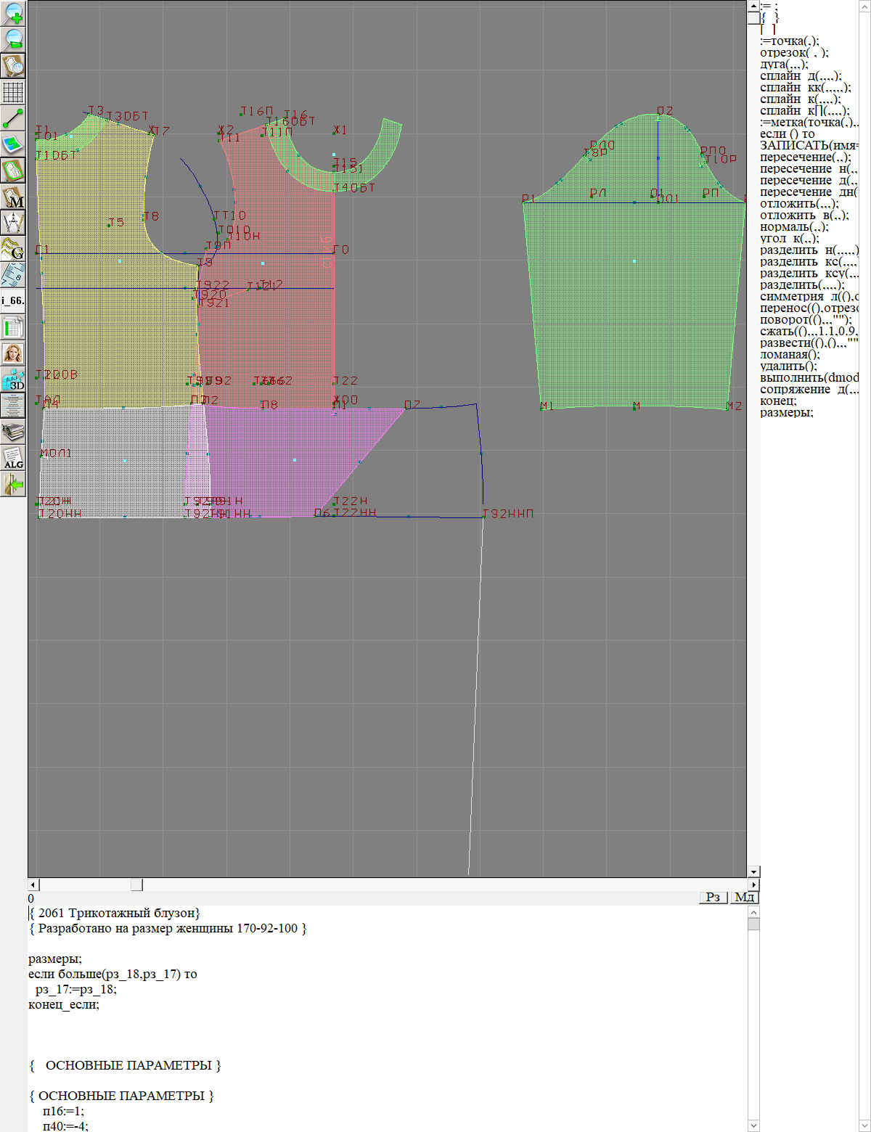Click the horizontal scrollbar thumb under canvas

136,885
